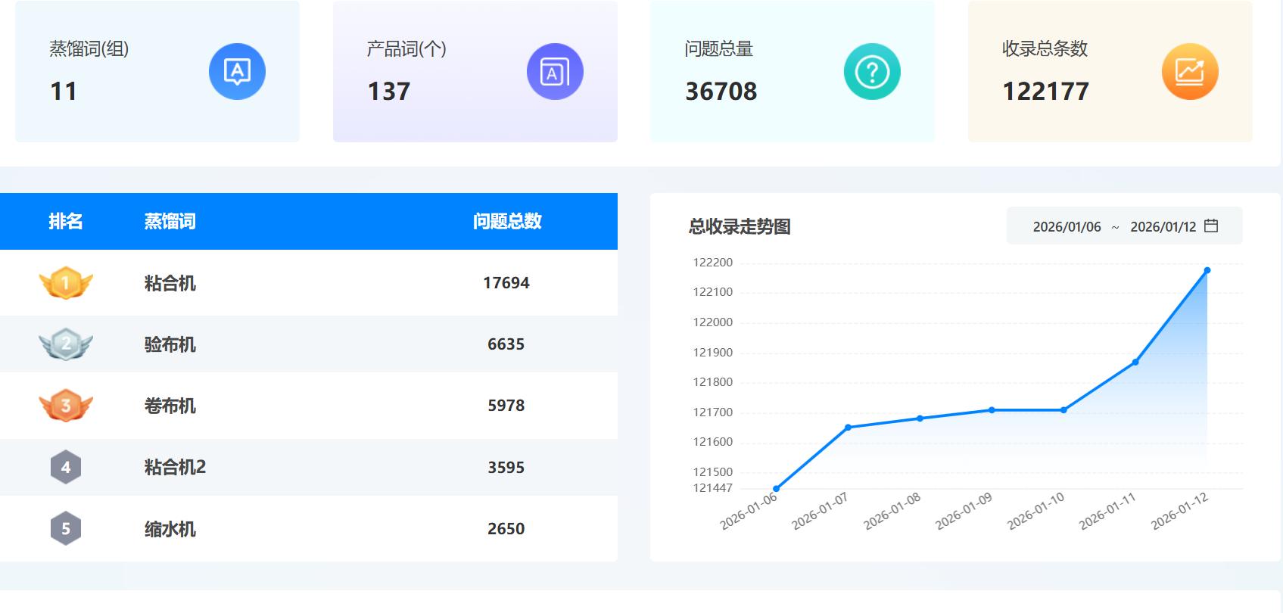Screen dimensions: 1283x613
Task: Click the 2026-01-12 data point on chart
Action: 1207,270
